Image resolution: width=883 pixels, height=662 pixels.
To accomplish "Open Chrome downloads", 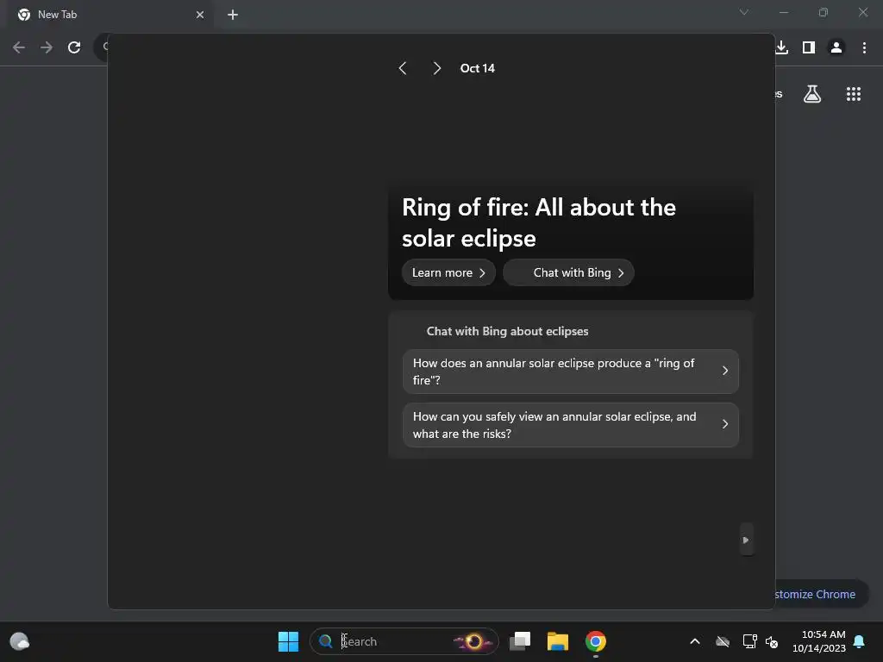I will pyautogui.click(x=781, y=47).
